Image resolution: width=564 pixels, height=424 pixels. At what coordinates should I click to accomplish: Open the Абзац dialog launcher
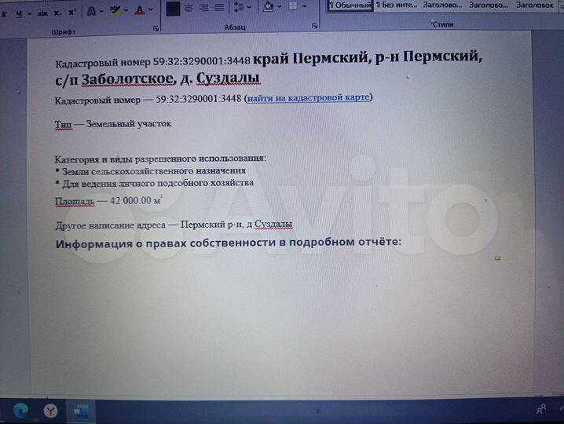coord(315,26)
